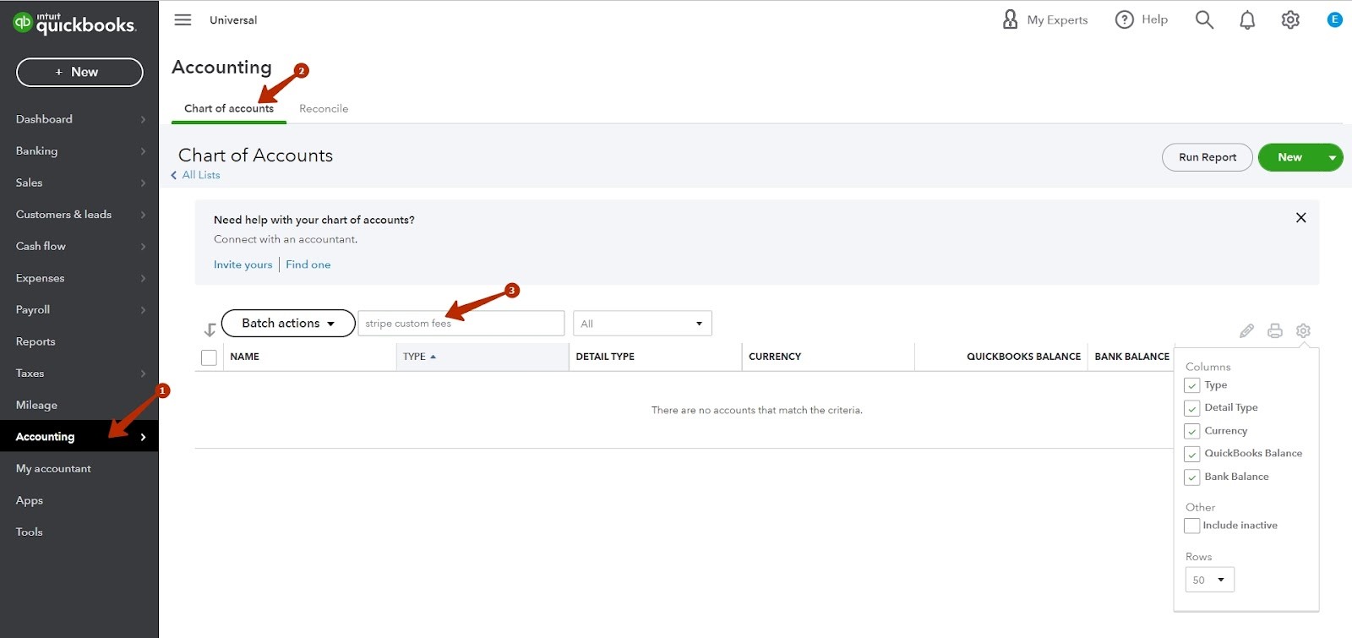Screen dimensions: 1352x638
Task: Uncheck the Currency column checkbox
Action: 1191,431
